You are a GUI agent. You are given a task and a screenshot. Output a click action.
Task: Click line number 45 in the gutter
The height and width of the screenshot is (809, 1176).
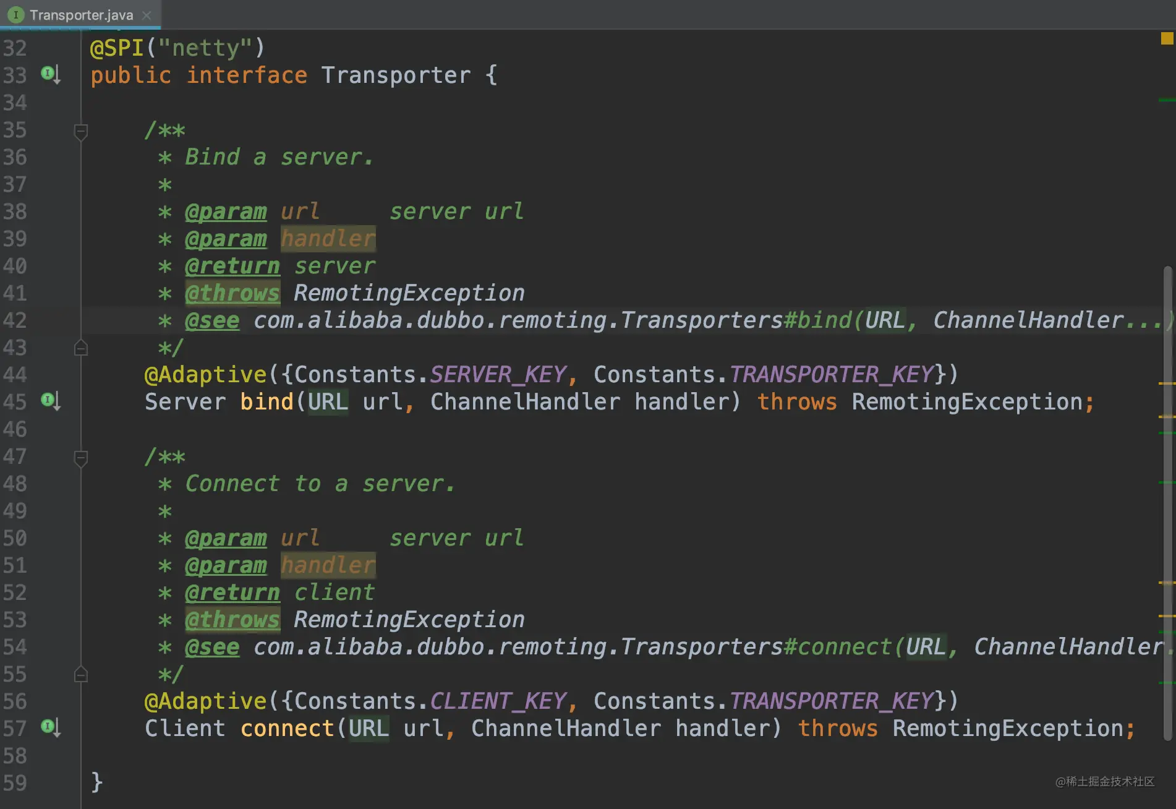(x=15, y=401)
